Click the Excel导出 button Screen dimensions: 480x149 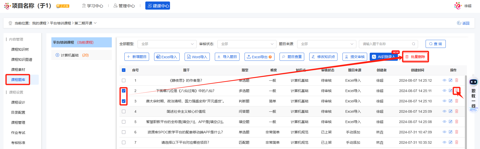click(259, 57)
